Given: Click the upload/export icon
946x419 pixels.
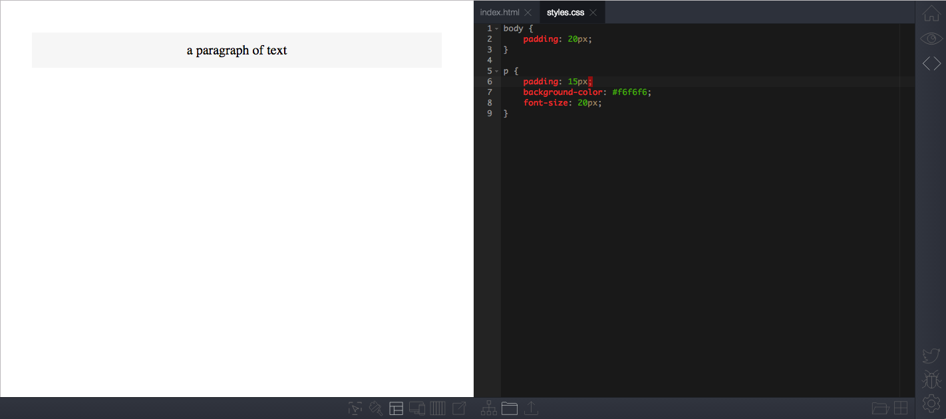Looking at the screenshot, I should (x=531, y=408).
